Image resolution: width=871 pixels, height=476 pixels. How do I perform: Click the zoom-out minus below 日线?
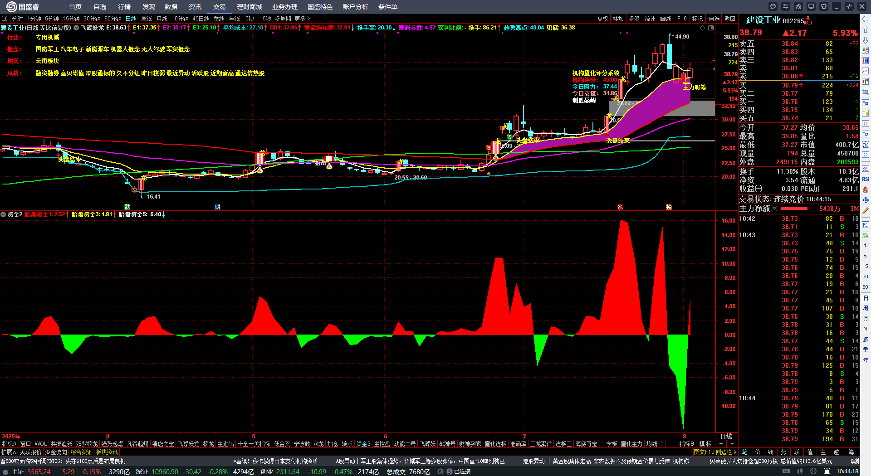pyautogui.click(x=732, y=444)
